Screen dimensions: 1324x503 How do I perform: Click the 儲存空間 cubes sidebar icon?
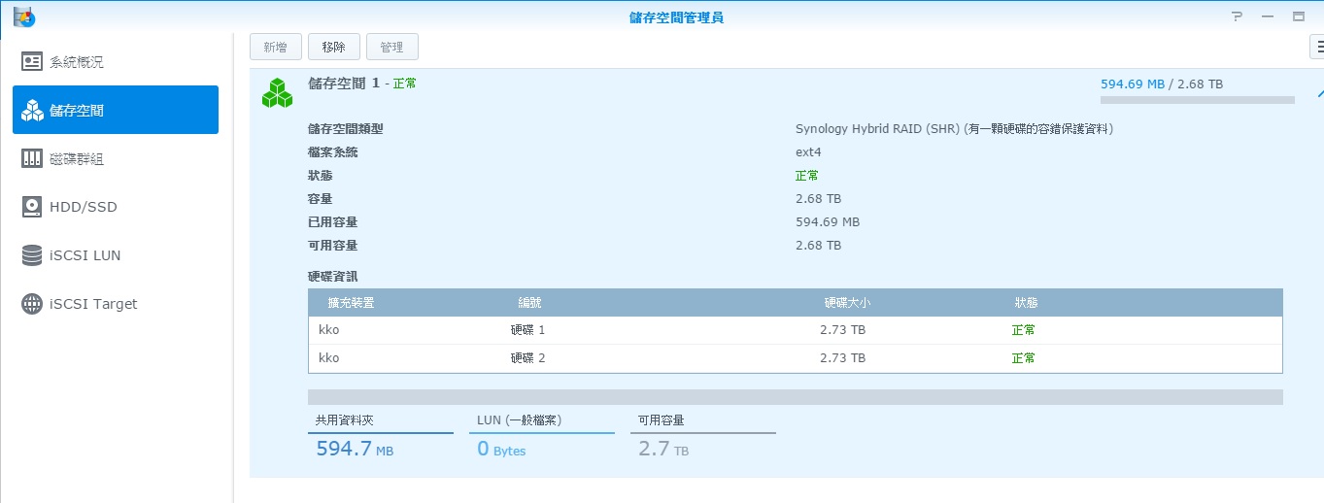click(x=32, y=110)
